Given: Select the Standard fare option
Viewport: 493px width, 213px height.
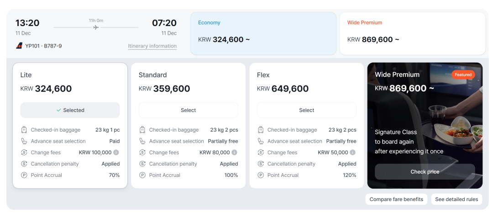Looking at the screenshot, I should [x=188, y=110].
